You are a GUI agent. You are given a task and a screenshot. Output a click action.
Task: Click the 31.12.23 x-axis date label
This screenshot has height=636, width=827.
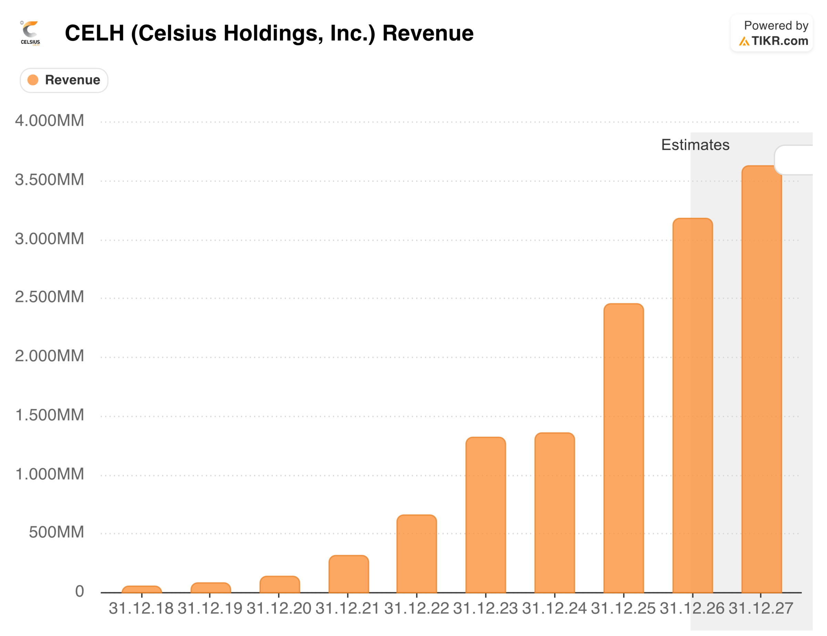pos(485,609)
